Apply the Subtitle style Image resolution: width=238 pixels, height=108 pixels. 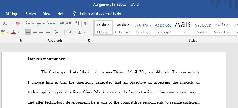203,27
